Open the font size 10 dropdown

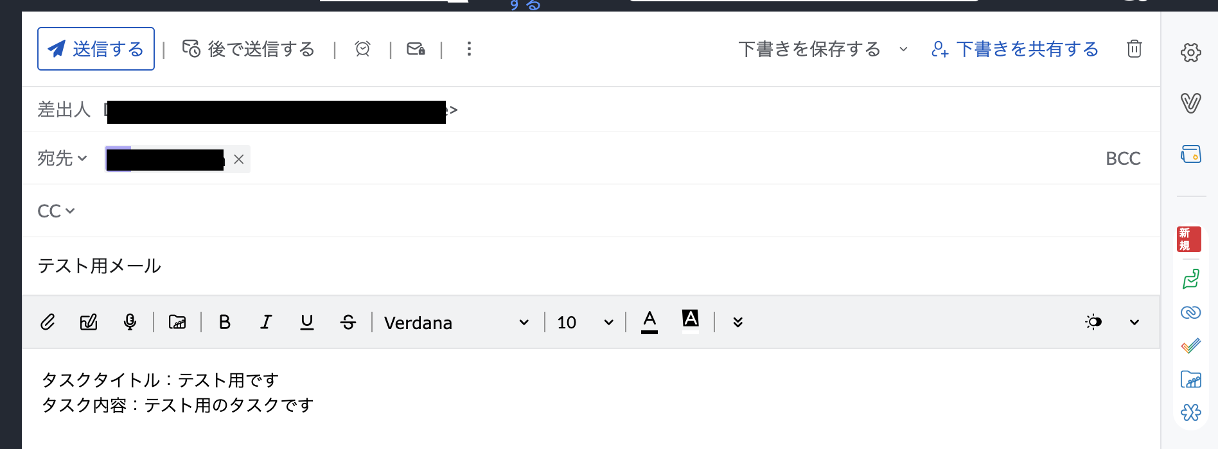(x=585, y=322)
